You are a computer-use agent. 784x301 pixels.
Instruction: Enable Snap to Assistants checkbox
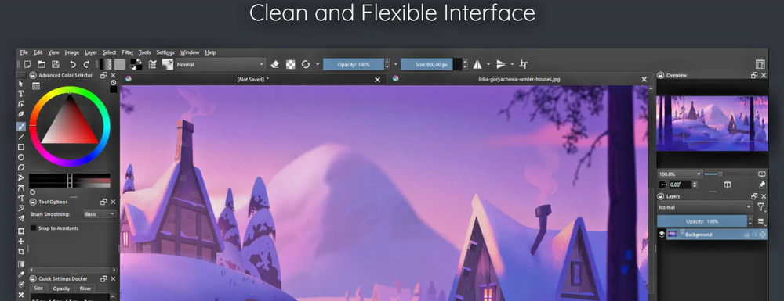[34, 228]
